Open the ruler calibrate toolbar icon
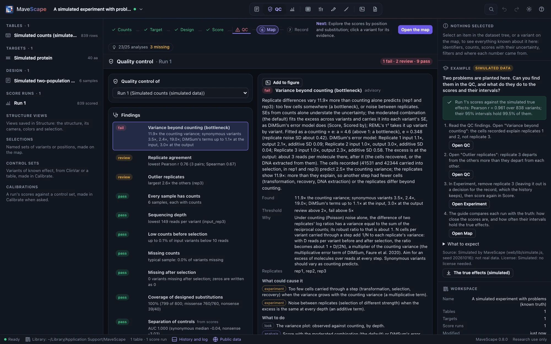Viewport: 551px width, 344px height. tap(346, 9)
